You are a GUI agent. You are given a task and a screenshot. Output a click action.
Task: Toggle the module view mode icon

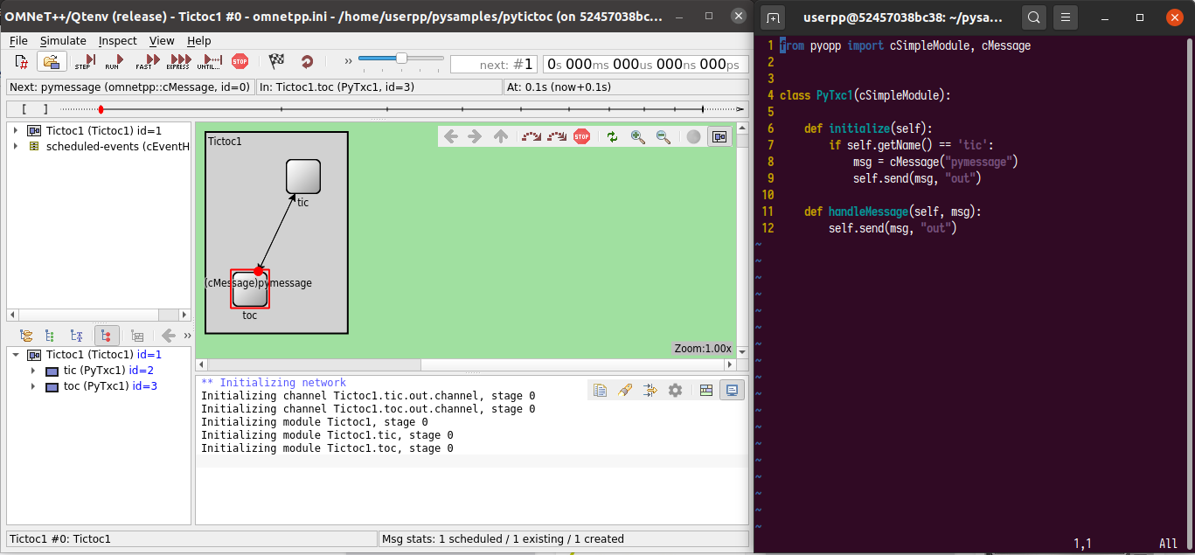(x=719, y=136)
